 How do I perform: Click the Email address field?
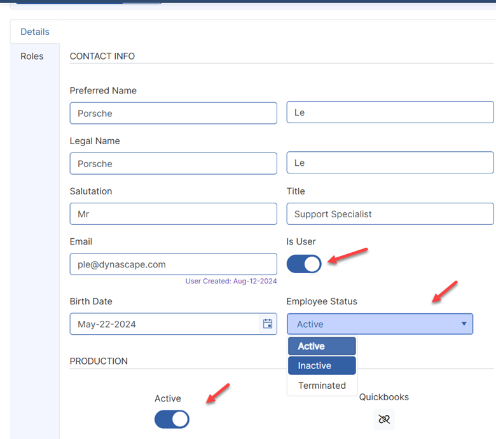pyautogui.click(x=173, y=264)
